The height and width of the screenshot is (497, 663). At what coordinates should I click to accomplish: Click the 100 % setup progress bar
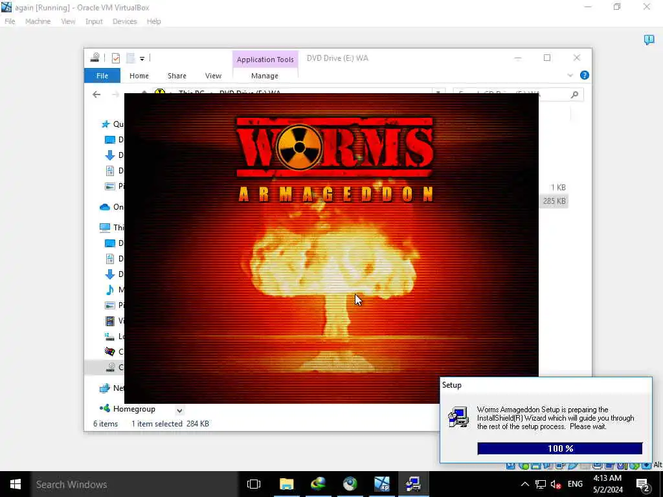pyautogui.click(x=560, y=448)
